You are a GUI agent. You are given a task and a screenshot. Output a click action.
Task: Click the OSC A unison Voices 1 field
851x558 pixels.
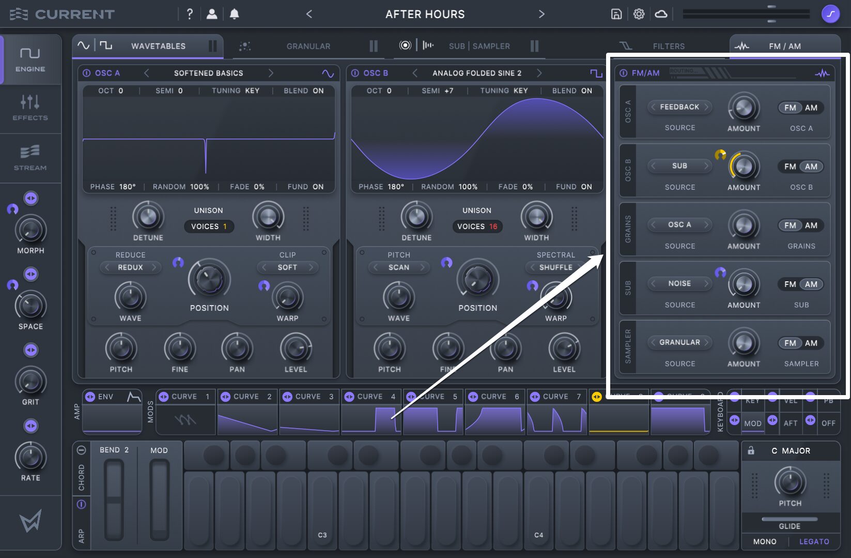[x=209, y=227]
